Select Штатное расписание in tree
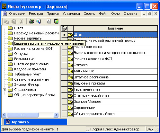 tap(31, 64)
